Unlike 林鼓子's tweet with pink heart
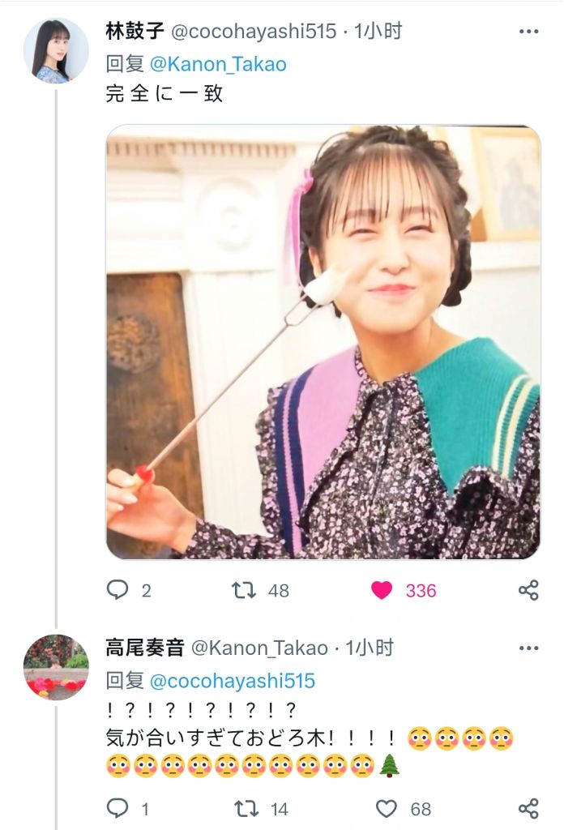 coord(382,590)
